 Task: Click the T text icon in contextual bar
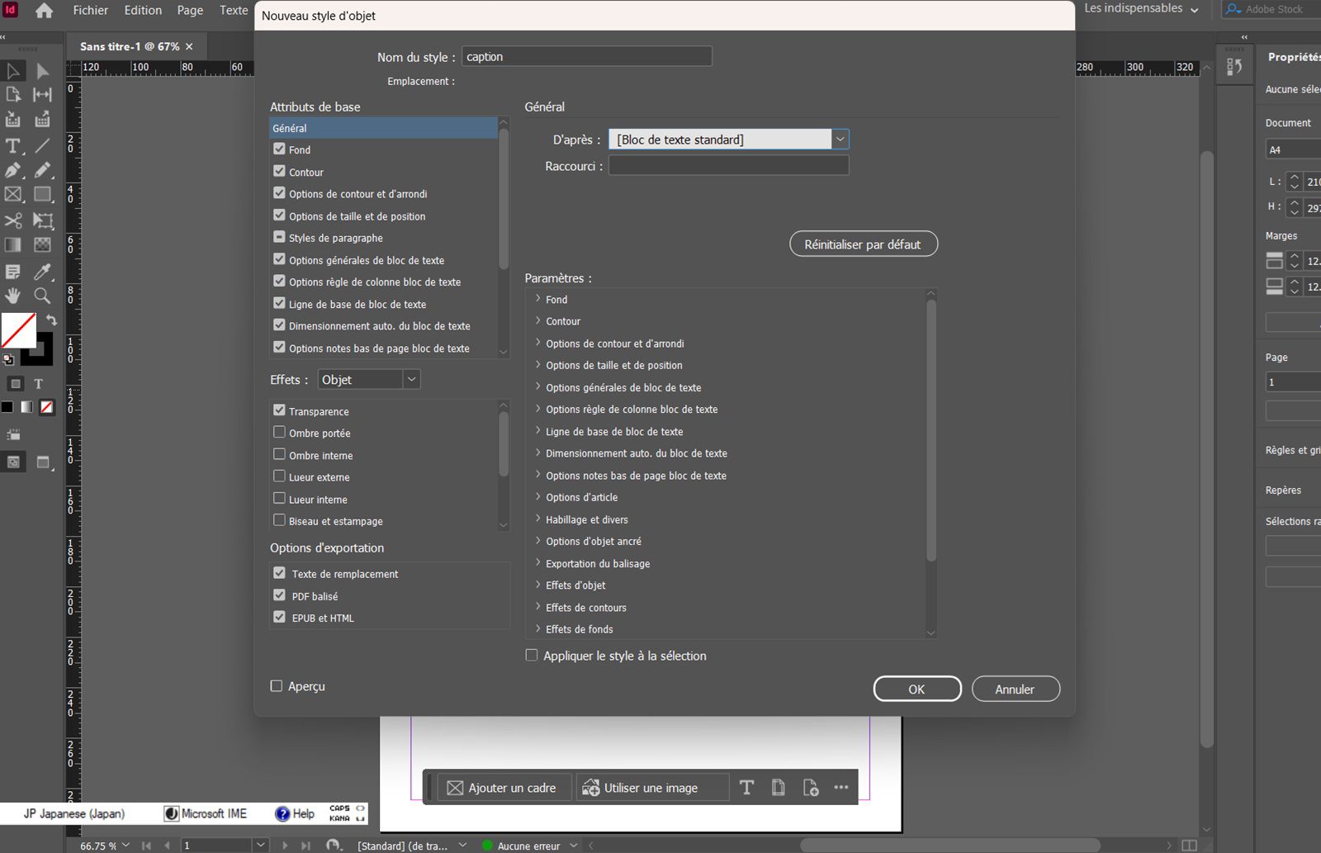[x=746, y=788]
